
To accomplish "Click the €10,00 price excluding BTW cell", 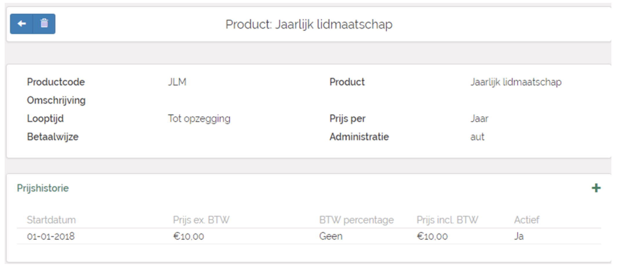I will coord(188,236).
